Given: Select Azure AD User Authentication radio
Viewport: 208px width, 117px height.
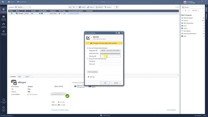Looking at the screenshot, I should point(88,58).
